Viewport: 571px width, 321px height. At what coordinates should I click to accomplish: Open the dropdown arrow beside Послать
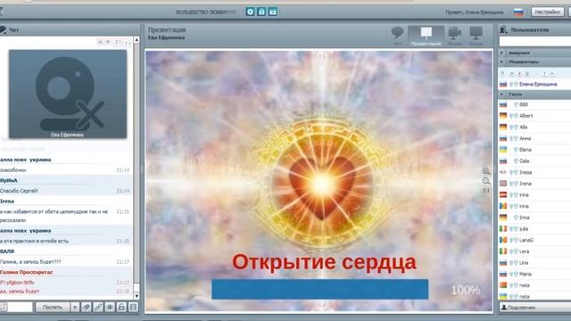75,307
